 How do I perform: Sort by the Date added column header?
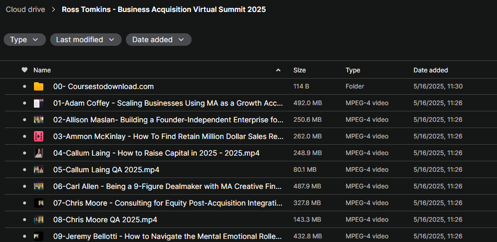[x=430, y=70]
